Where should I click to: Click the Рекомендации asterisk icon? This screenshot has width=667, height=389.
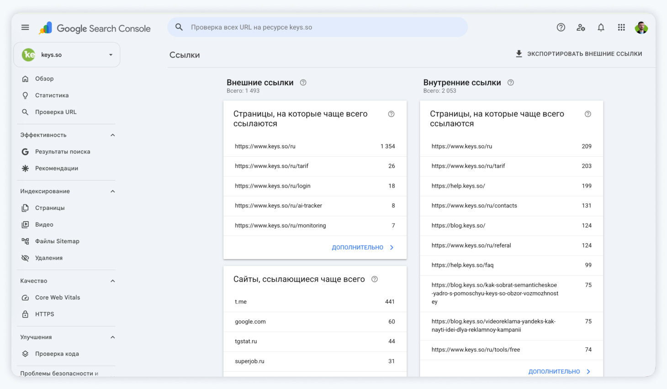click(x=26, y=168)
